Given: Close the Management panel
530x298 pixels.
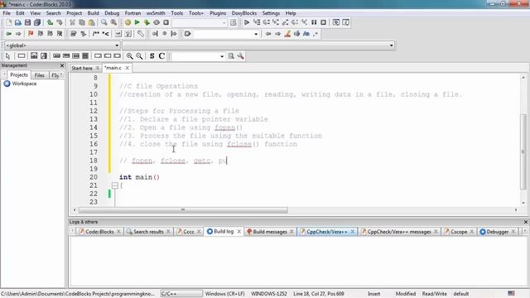Looking at the screenshot, I should tap(62, 65).
